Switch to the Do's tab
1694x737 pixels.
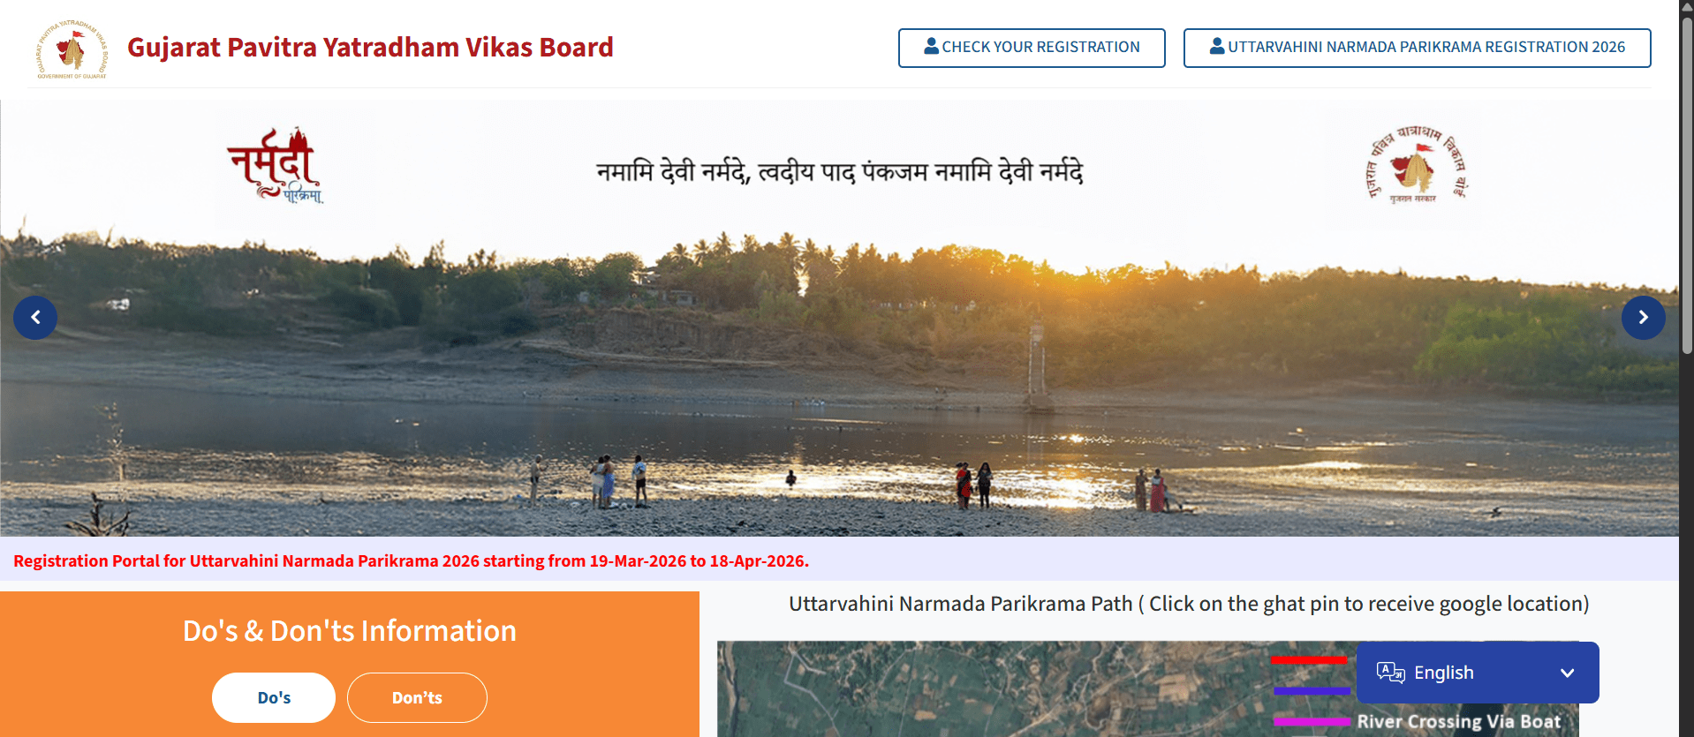(274, 697)
